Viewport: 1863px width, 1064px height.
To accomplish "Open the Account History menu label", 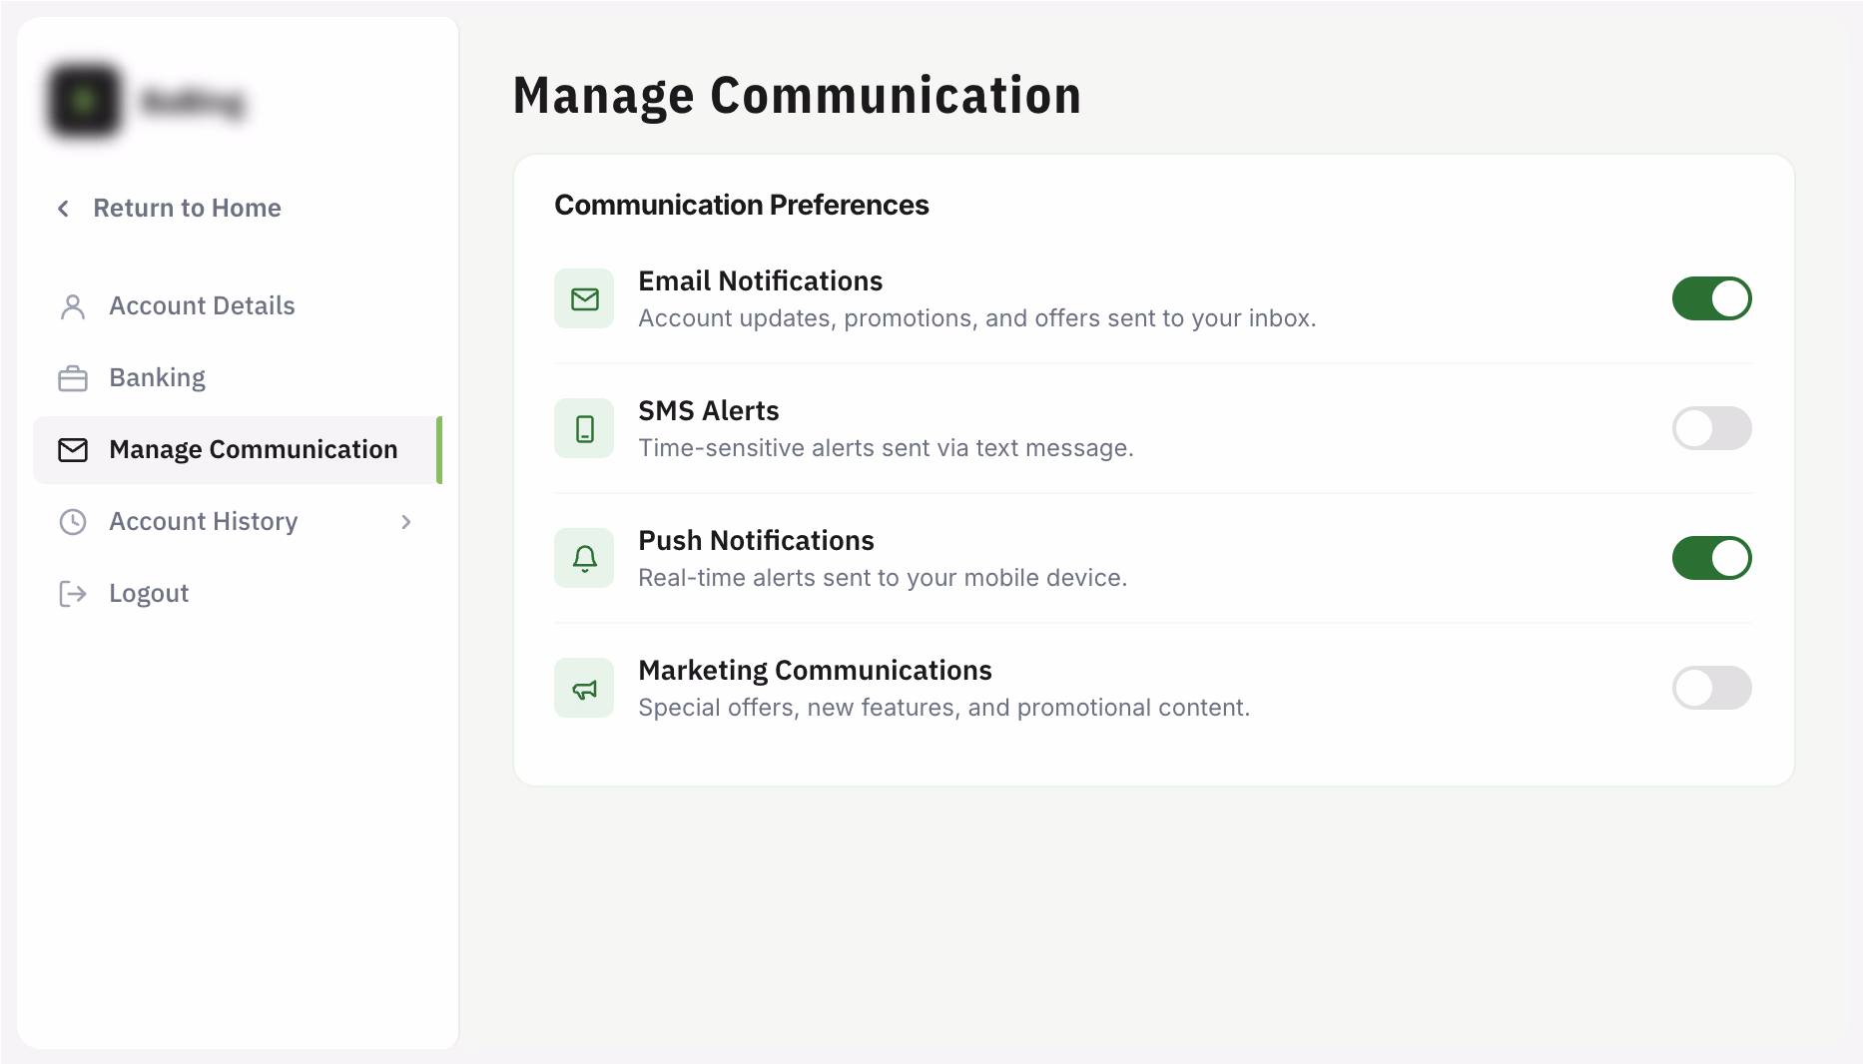I will [204, 522].
